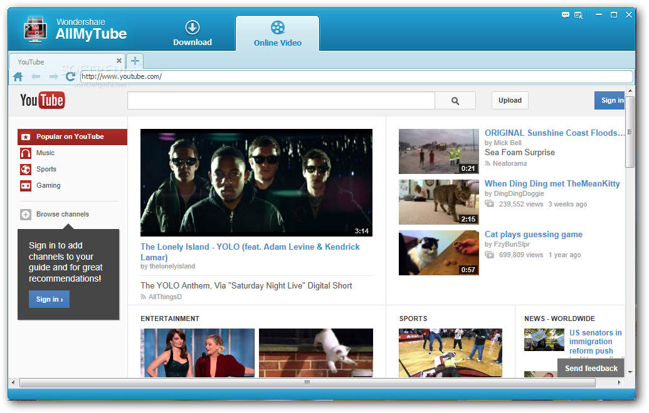Image resolution: width=649 pixels, height=413 pixels.
Task: Navigate back with the left arrow
Action: [x=36, y=76]
